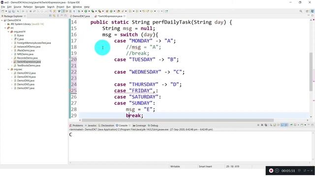
Task: Click Remove All Terminated Launches icon
Action: (266, 125)
